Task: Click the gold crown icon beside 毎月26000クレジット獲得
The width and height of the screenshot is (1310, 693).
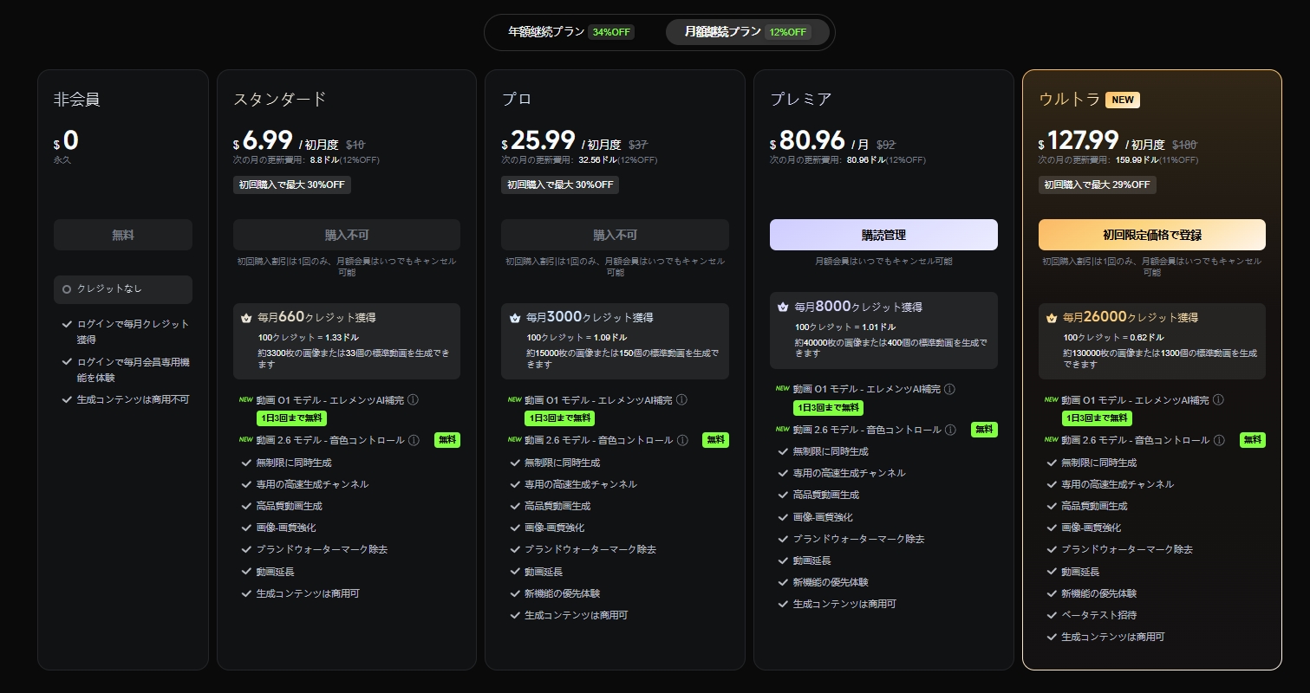Action: (1052, 318)
